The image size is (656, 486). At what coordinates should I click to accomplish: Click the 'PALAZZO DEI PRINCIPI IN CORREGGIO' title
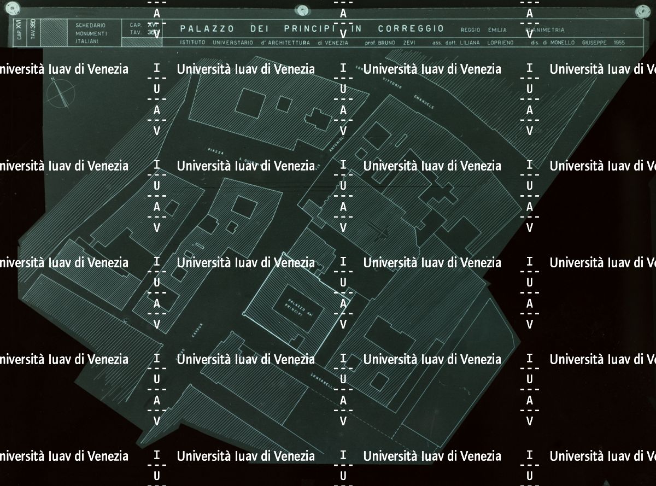312,29
